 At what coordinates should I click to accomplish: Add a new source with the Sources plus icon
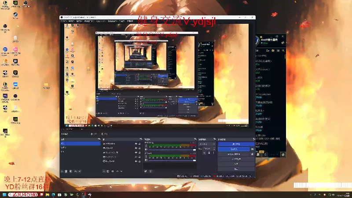coord(104,171)
